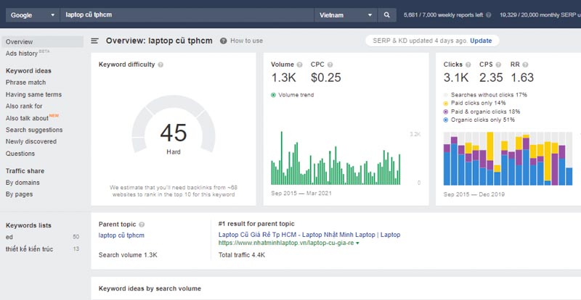Toggle Paid clicks only series in legend
The height and width of the screenshot is (300, 581).
click(446, 104)
